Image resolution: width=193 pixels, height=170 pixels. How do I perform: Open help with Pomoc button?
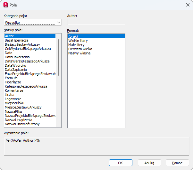coord(177,163)
